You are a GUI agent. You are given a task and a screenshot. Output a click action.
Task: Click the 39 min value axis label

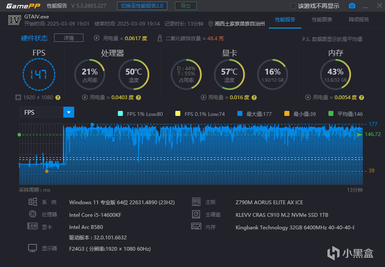point(372,171)
